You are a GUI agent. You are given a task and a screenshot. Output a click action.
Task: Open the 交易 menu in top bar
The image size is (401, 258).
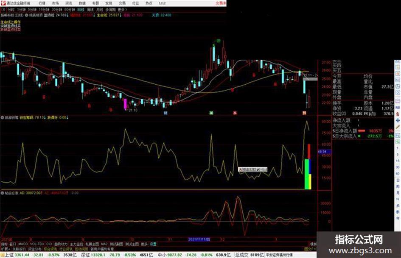click(122, 3)
